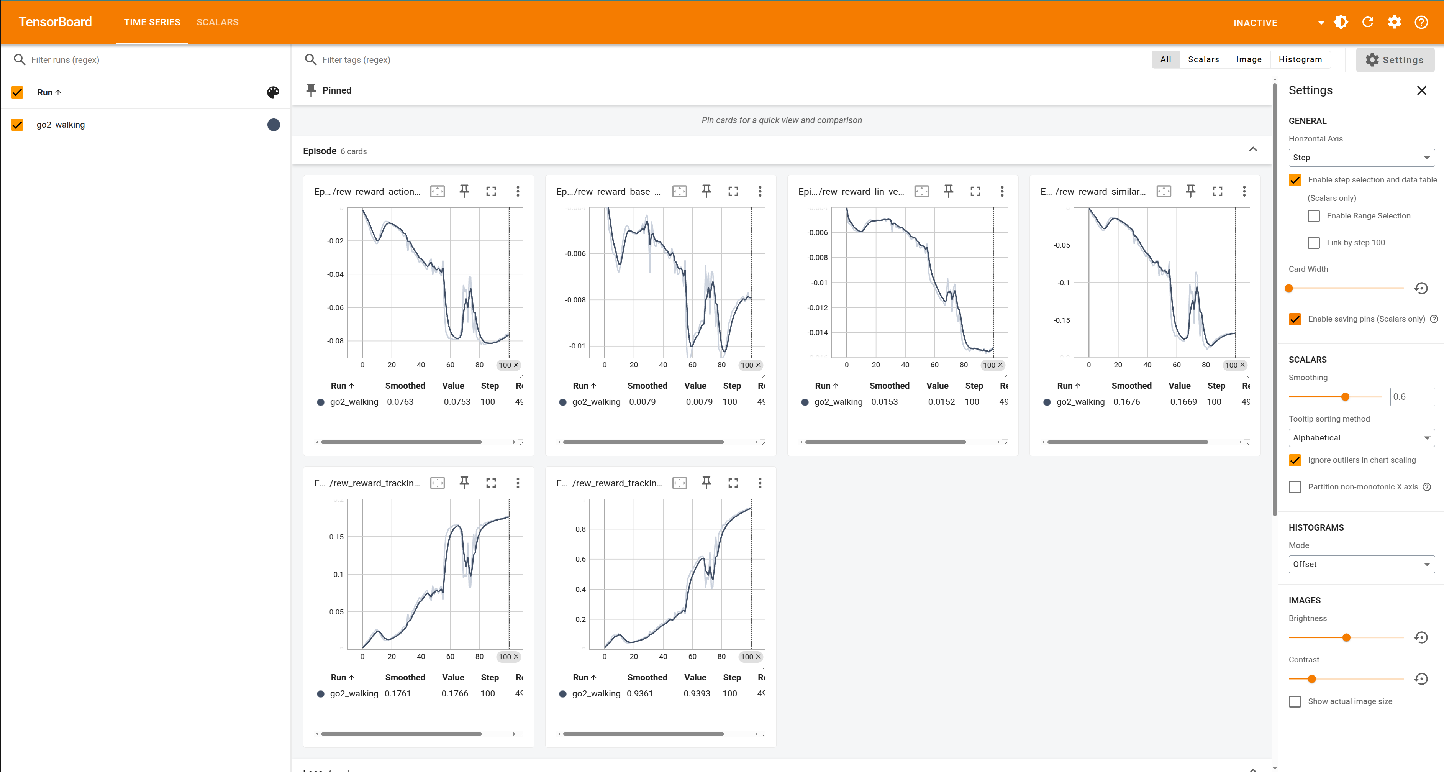Uncheck the go2_walking run
The width and height of the screenshot is (1444, 772).
coord(17,125)
